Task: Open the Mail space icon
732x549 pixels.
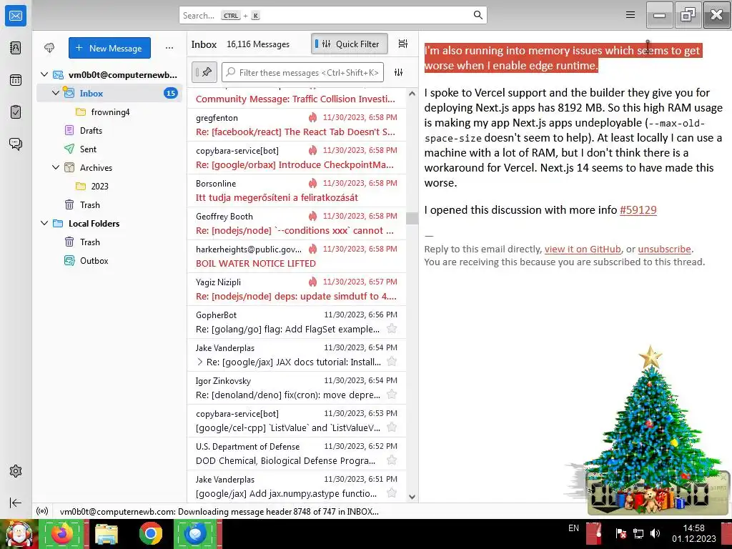Action: (16, 16)
